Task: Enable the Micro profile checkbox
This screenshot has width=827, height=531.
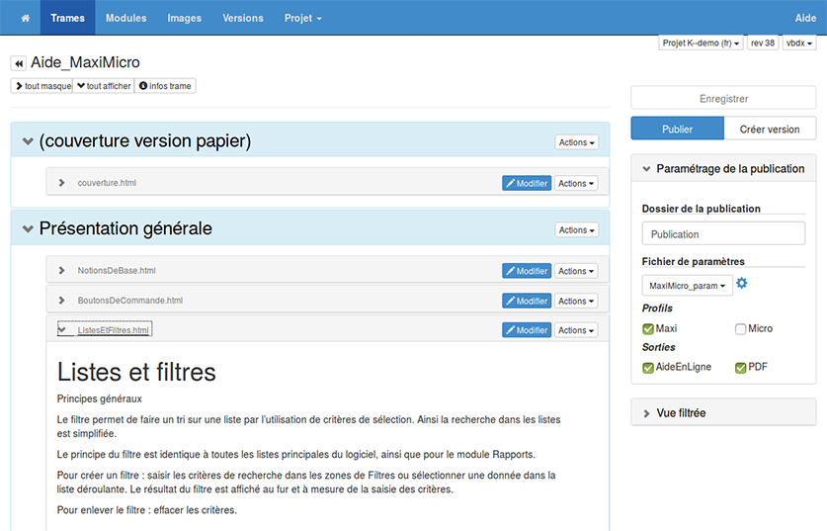Action: pyautogui.click(x=740, y=329)
